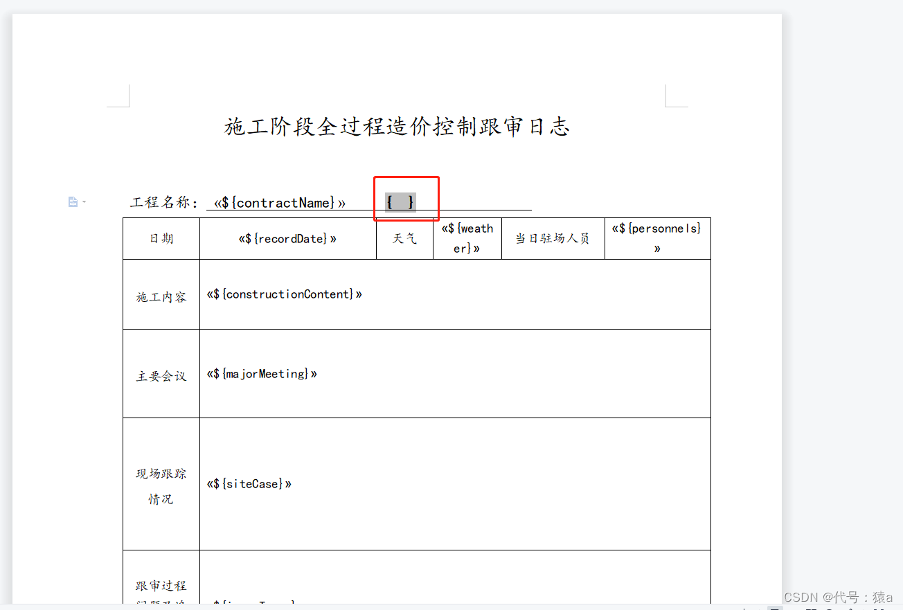This screenshot has width=903, height=610.
Task: Select the ${weather} merge field
Action: [467, 238]
